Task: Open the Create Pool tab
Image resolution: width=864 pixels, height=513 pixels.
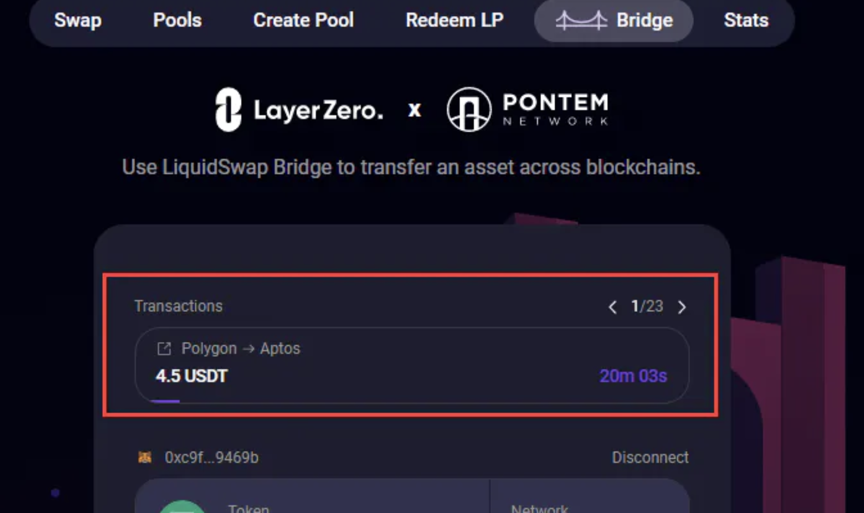Action: click(x=303, y=20)
